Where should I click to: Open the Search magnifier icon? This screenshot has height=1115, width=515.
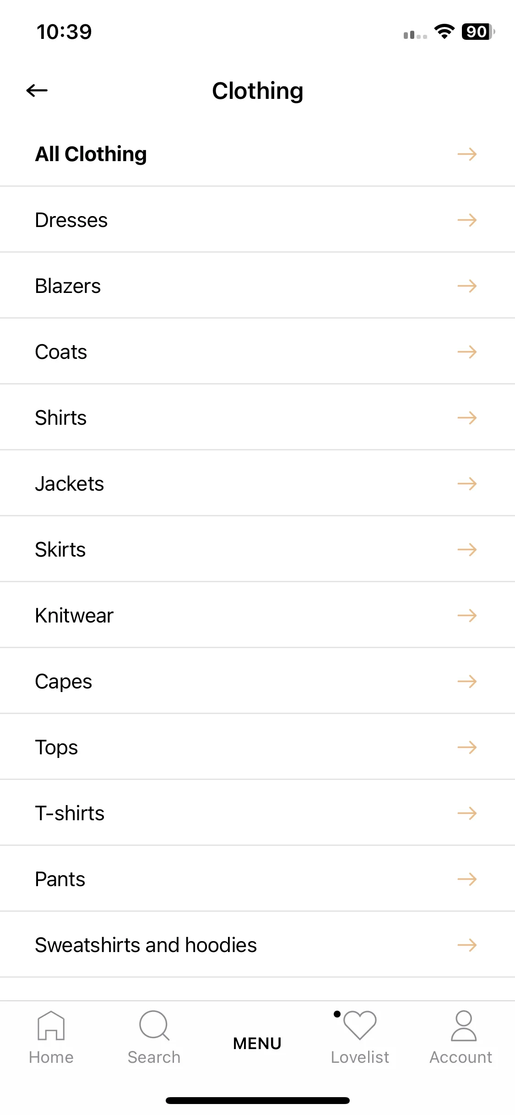(154, 1025)
